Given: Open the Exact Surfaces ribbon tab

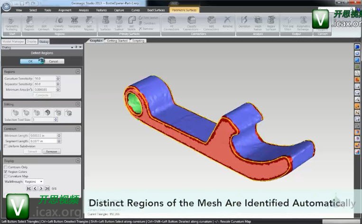Looking at the screenshot, I should (156, 10).
